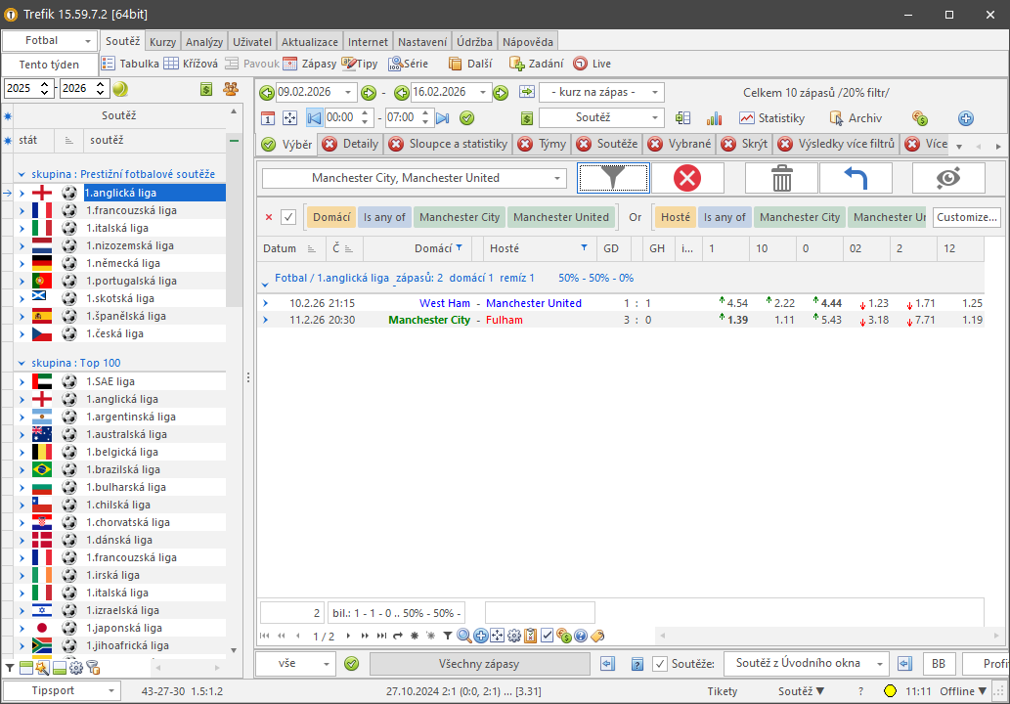Viewport: 1010px width, 704px height.
Task: Click the yellow status indicator circle
Action: tap(890, 691)
